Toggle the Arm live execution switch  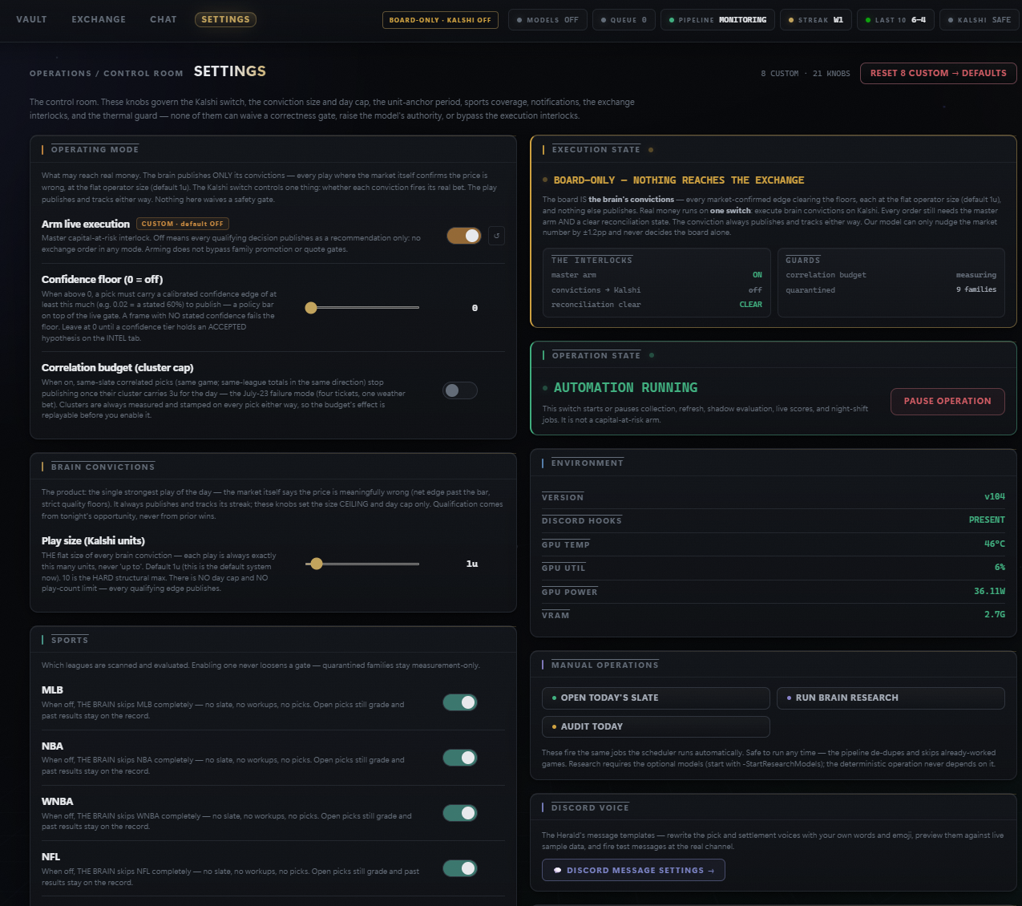(x=464, y=236)
